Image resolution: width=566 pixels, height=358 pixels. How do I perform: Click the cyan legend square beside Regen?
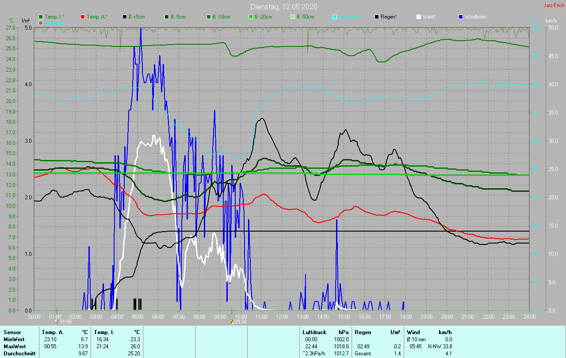pos(335,17)
